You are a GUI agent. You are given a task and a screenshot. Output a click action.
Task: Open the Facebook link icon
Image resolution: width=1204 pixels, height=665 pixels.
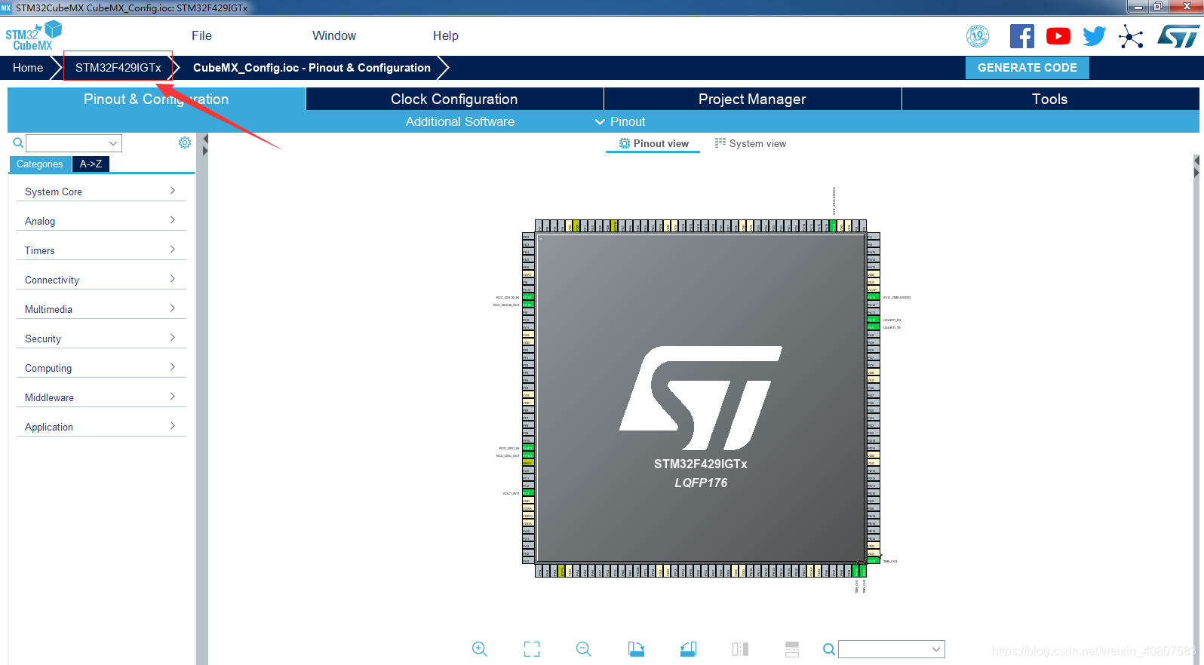tap(1022, 36)
